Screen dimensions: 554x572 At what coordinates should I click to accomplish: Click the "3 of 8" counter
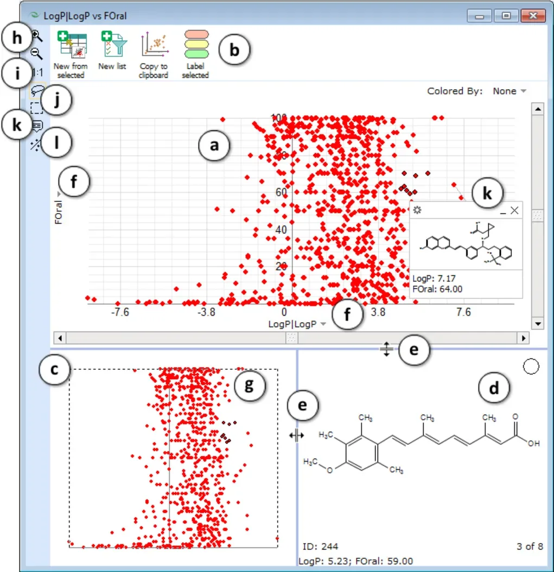point(530,546)
